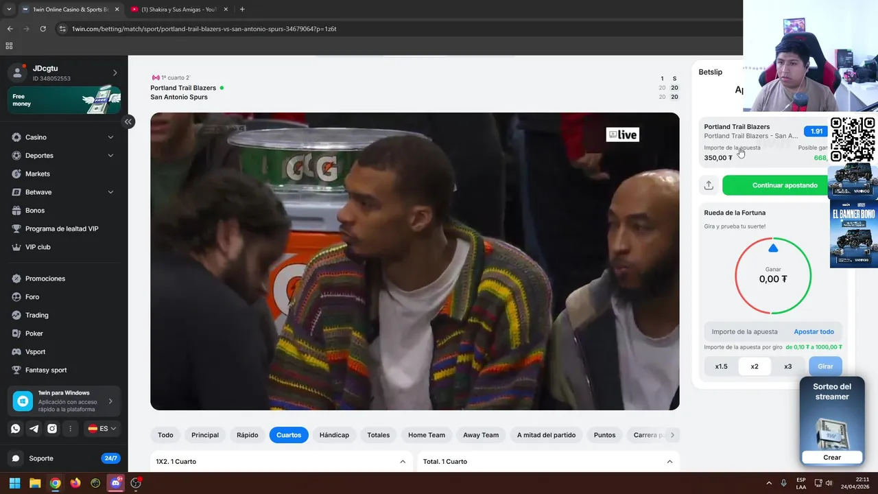Select the x2 multiplier
The width and height of the screenshot is (878, 494).
(755, 366)
